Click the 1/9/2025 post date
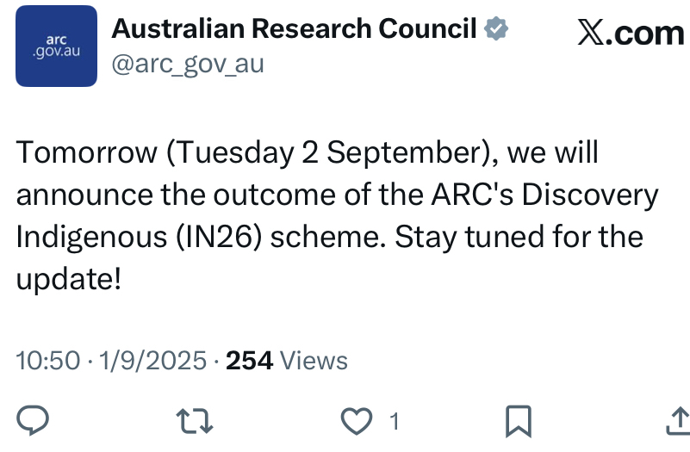 point(152,360)
